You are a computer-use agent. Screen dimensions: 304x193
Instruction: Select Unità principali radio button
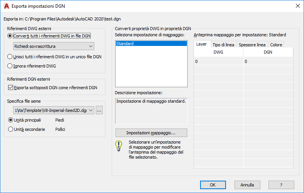(10, 120)
